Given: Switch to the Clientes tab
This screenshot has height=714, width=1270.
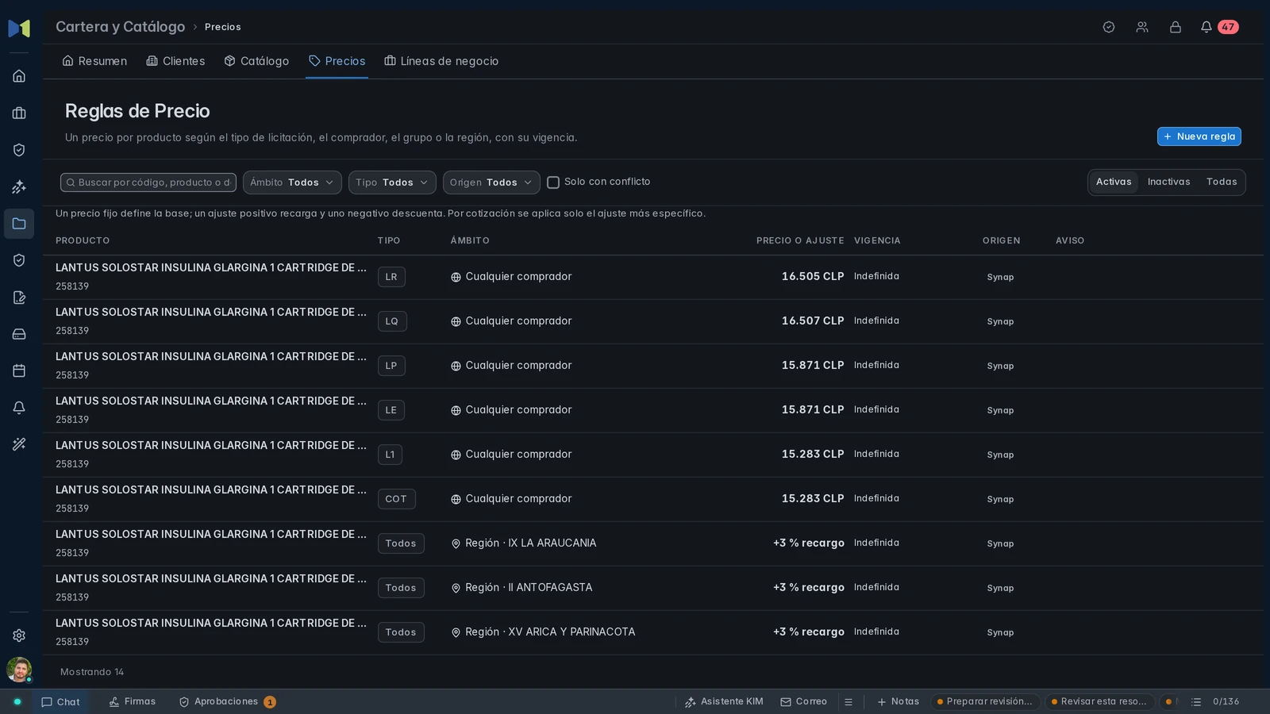Looking at the screenshot, I should (x=175, y=61).
